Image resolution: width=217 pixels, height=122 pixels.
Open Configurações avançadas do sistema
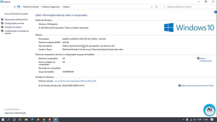[x=17, y=32]
